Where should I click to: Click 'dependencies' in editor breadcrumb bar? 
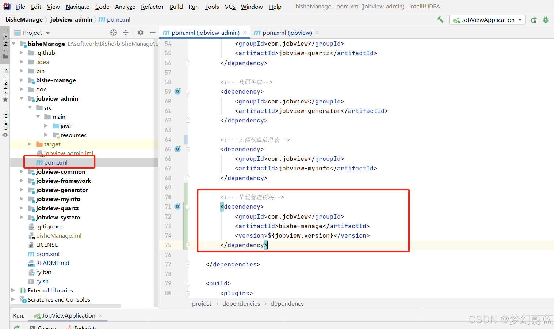(241, 304)
